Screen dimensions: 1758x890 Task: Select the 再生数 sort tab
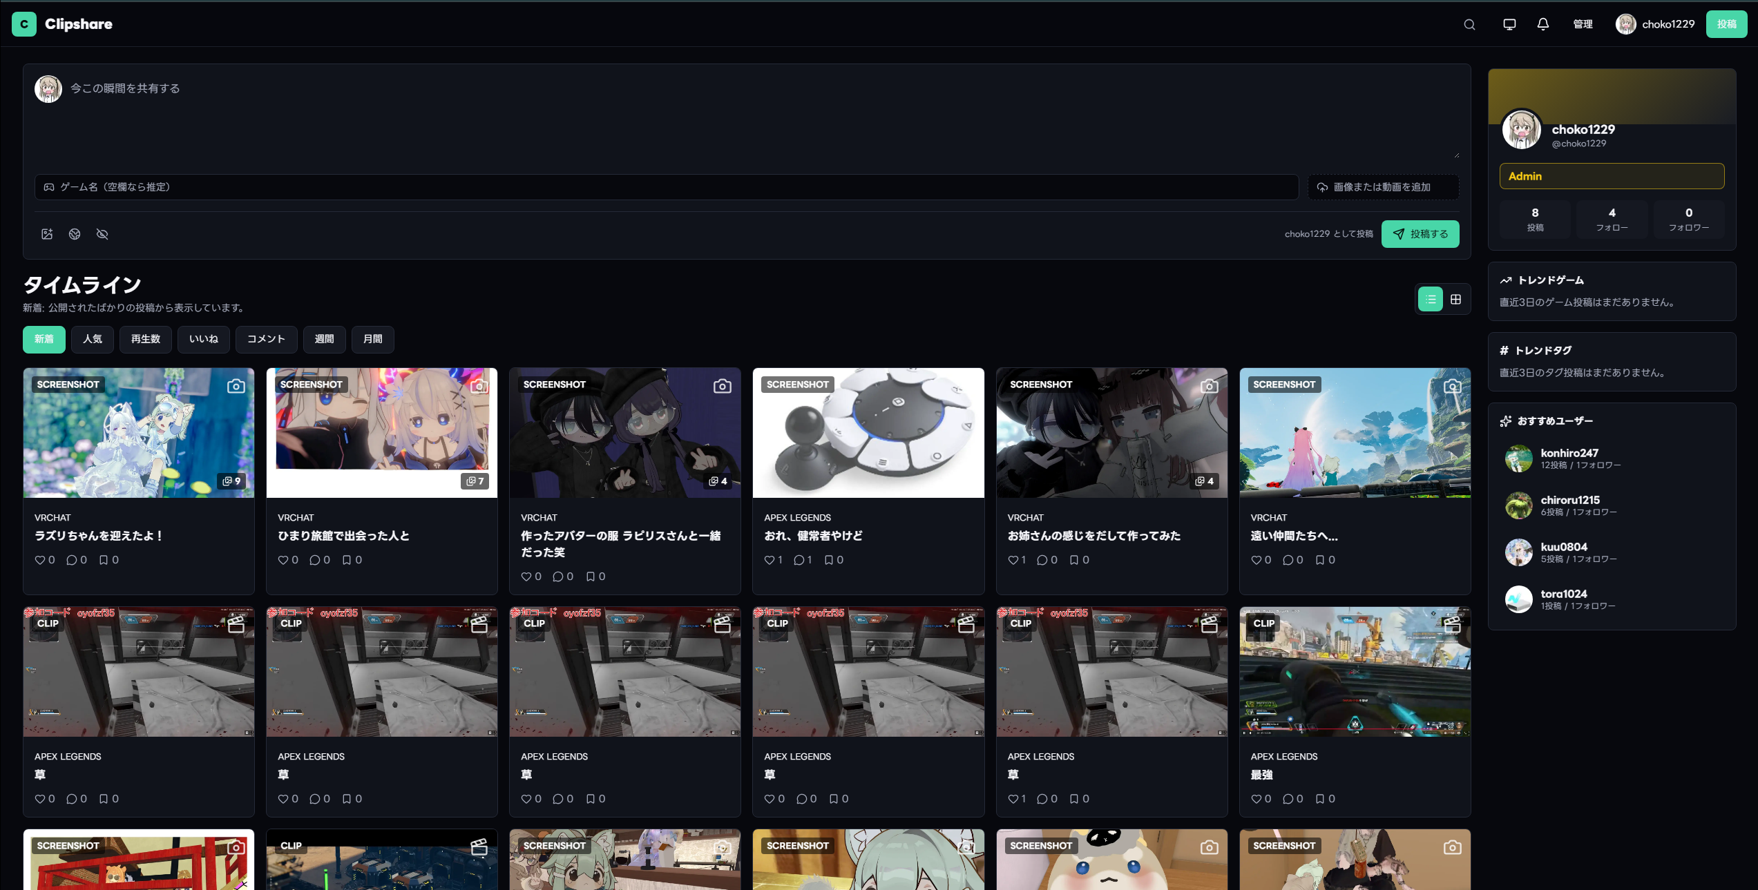(146, 340)
